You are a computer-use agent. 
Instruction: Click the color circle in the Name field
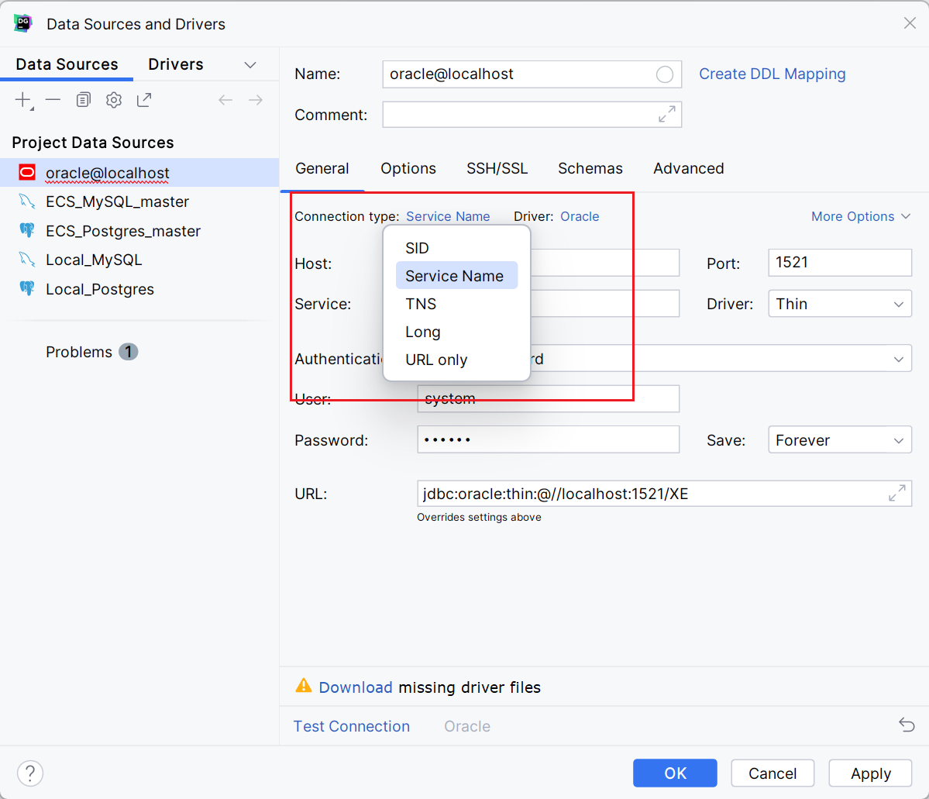pyautogui.click(x=665, y=74)
